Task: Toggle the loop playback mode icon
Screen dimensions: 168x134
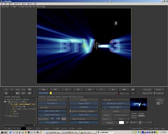Action: [x=133, y=89]
